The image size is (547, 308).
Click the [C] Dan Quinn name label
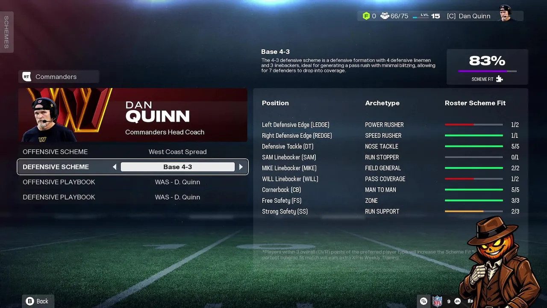(469, 16)
